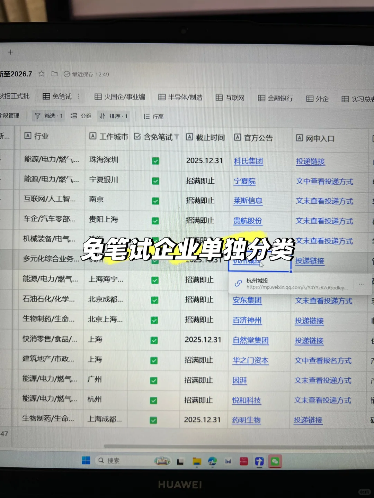Open the 行高 row height control
Screen dimensions: 374x498
pos(153,117)
